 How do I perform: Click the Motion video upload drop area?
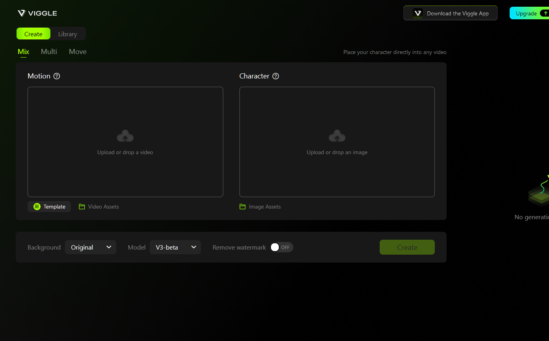(x=125, y=142)
